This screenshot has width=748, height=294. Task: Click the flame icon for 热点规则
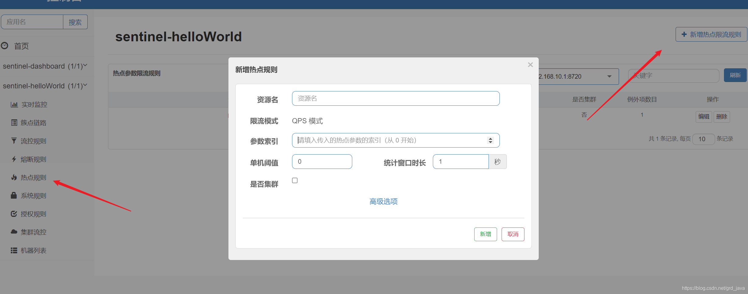click(14, 177)
